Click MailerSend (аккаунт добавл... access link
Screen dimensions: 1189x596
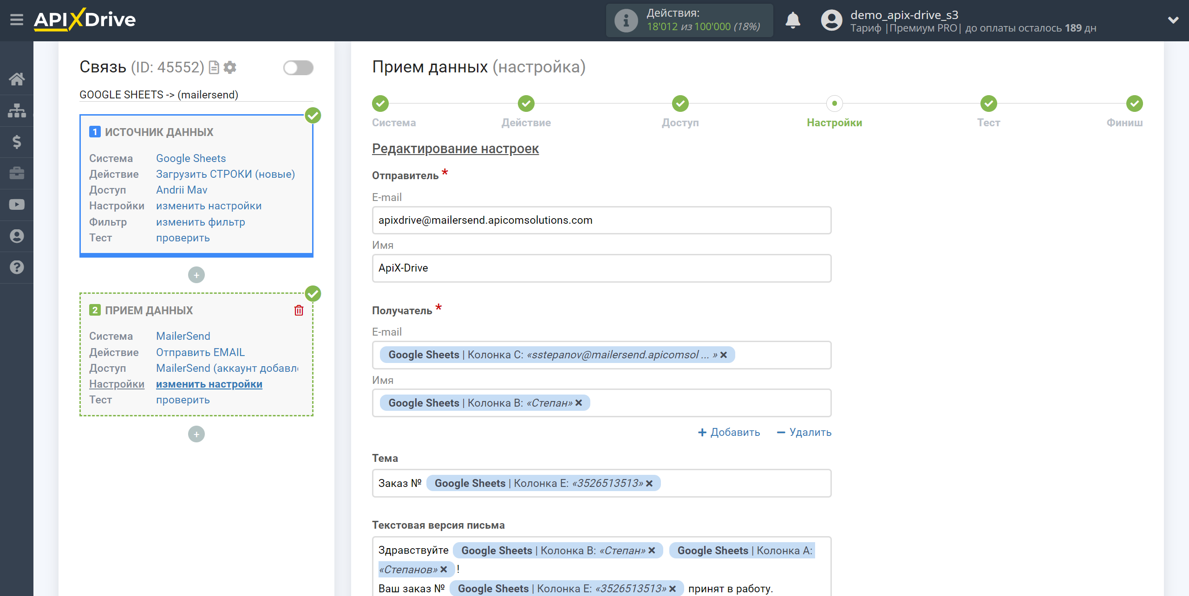(227, 368)
